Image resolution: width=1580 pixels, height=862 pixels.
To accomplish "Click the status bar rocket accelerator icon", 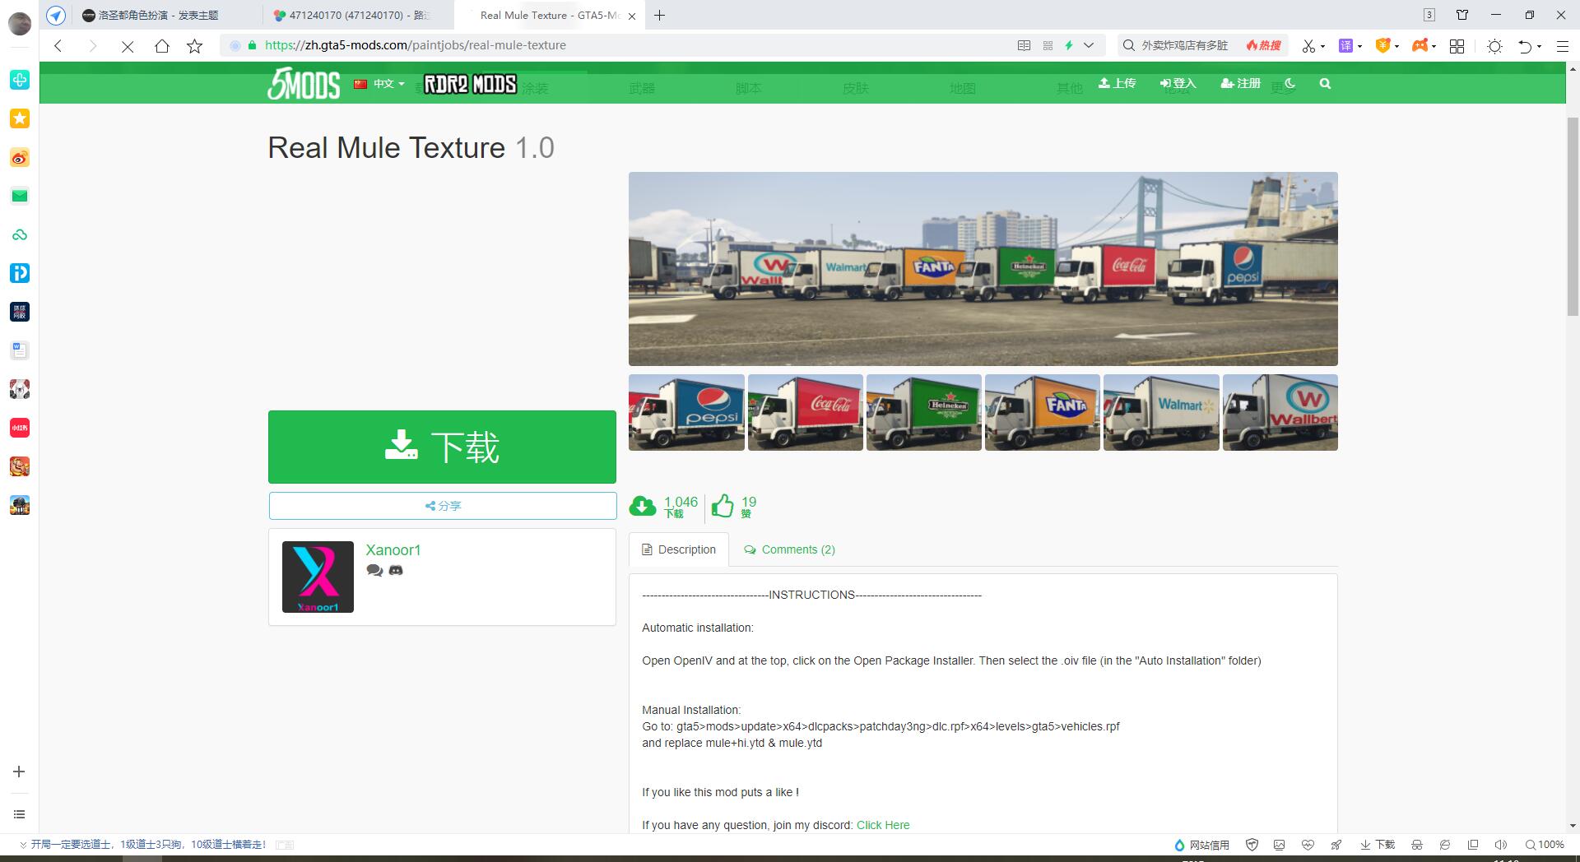I will 1336,845.
